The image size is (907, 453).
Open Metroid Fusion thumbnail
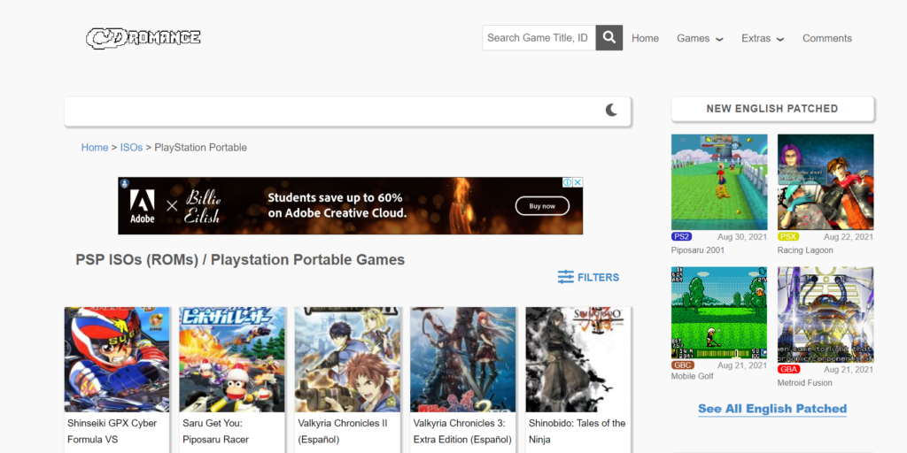826,314
